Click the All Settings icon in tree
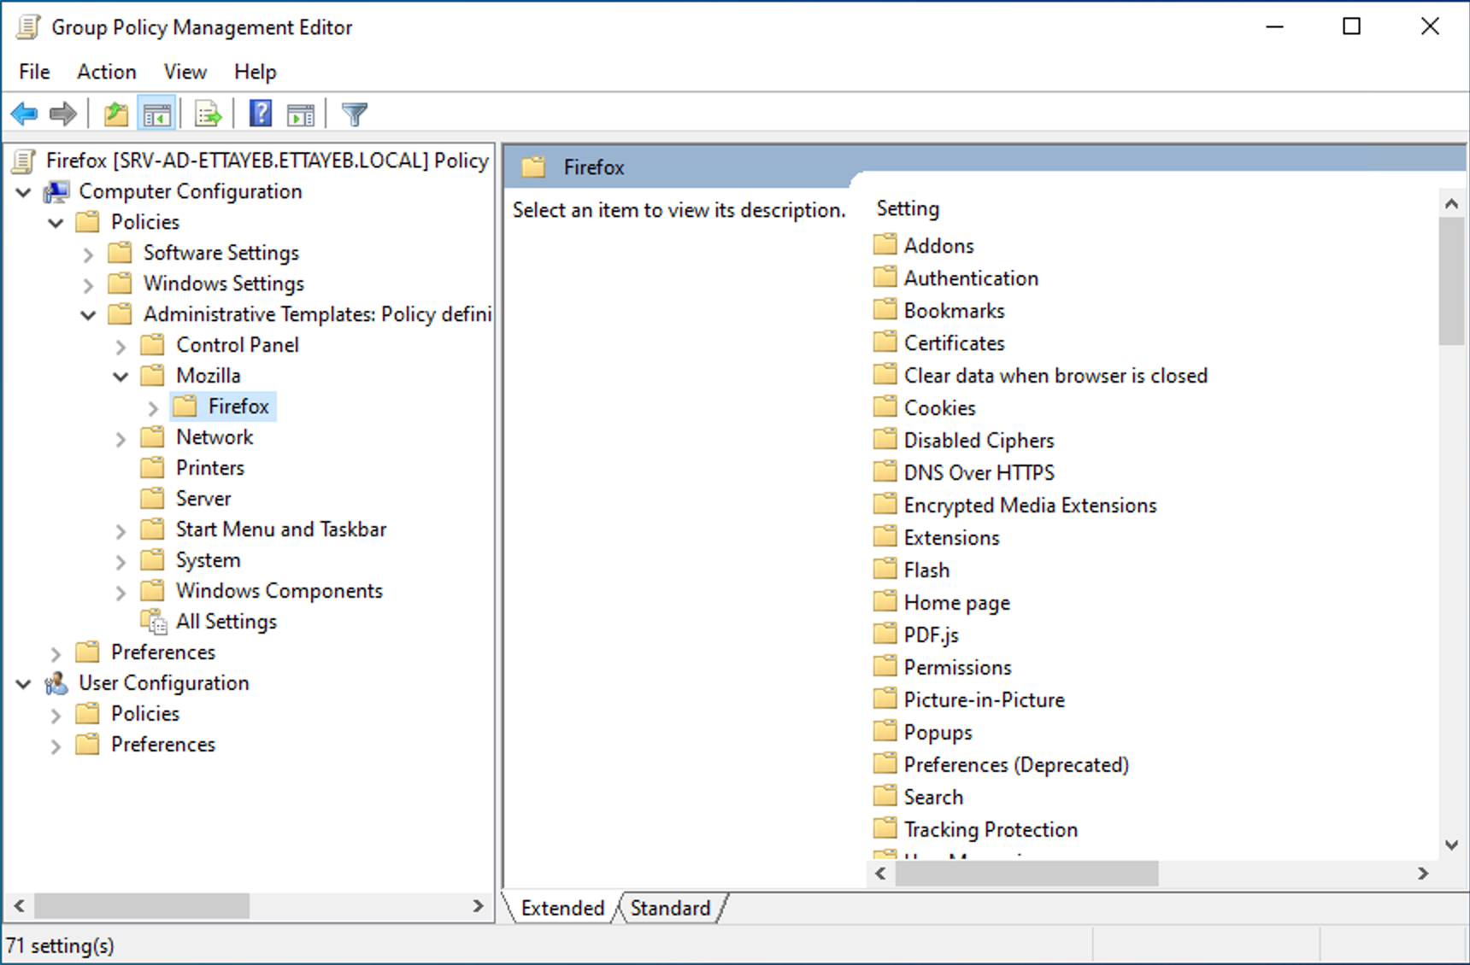This screenshot has width=1470, height=965. 154,622
